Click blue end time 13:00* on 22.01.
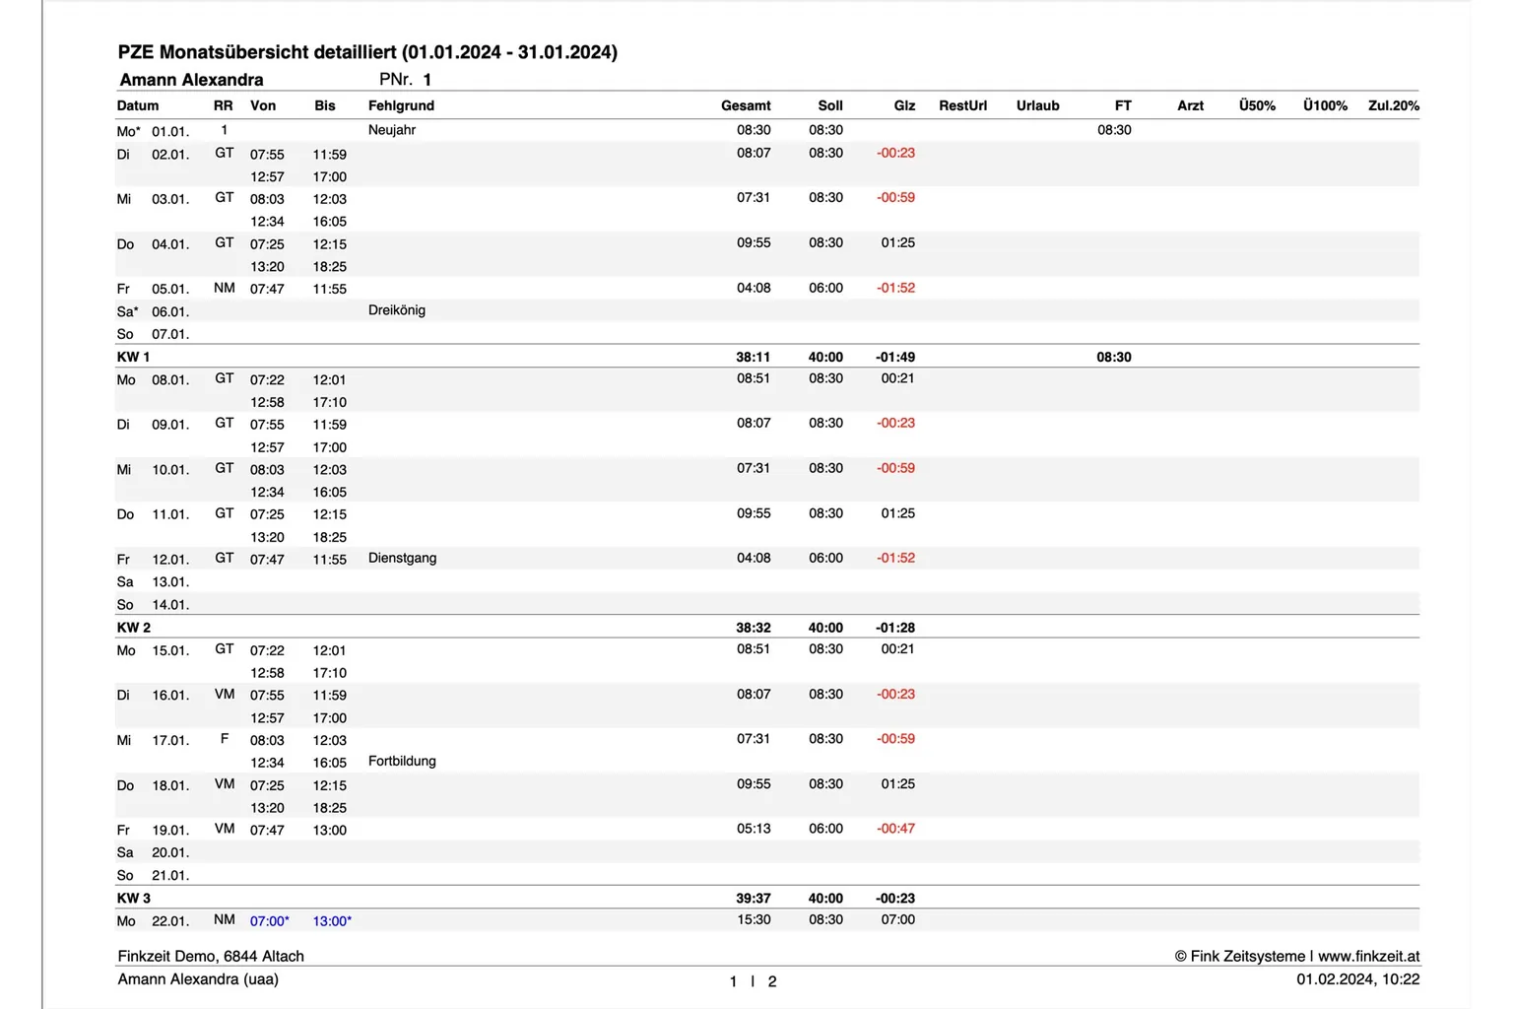This screenshot has height=1009, width=1513. coord(332,921)
